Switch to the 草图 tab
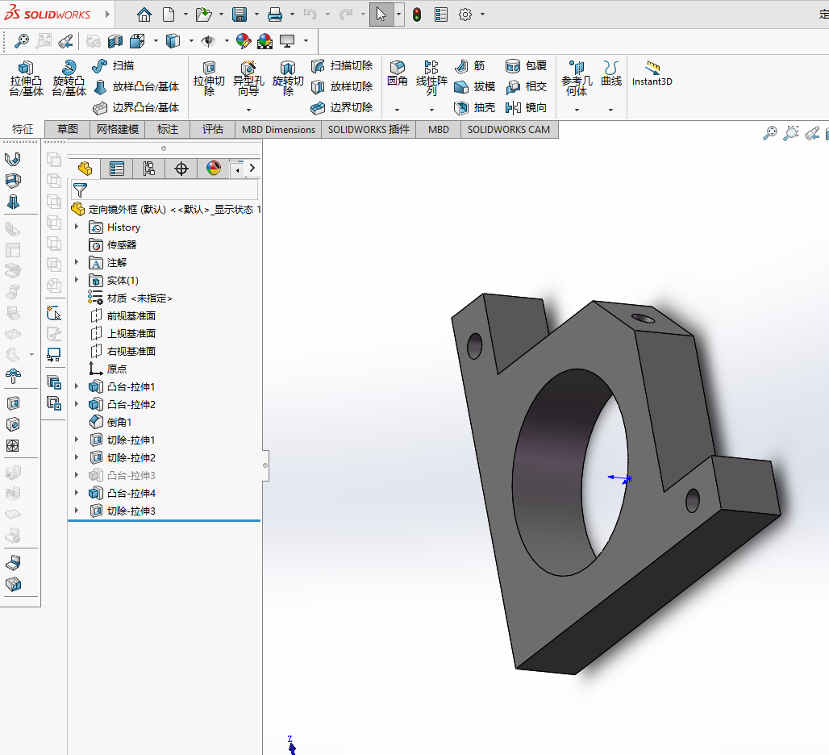 pos(68,129)
